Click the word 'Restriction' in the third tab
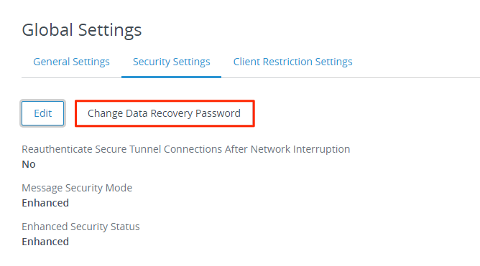 (287, 62)
